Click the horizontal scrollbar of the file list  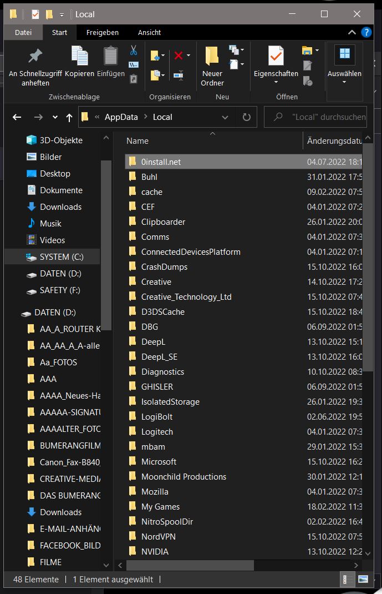[190, 565]
